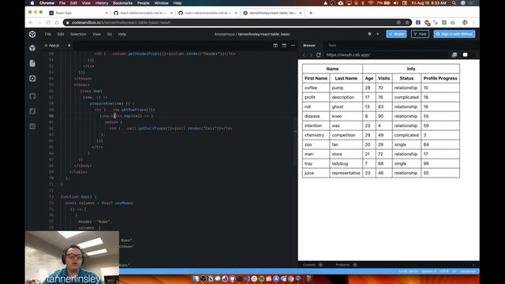Screen dimensions: 505x284
Task: Select the App.js editor tab
Action: (54, 46)
